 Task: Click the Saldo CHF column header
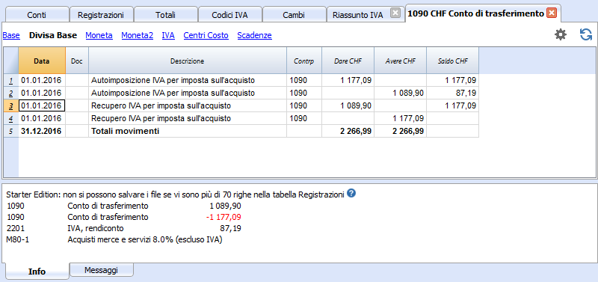pyautogui.click(x=453, y=61)
